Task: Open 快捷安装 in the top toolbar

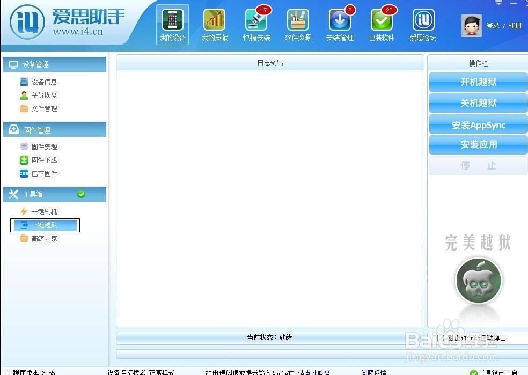Action: [x=256, y=24]
